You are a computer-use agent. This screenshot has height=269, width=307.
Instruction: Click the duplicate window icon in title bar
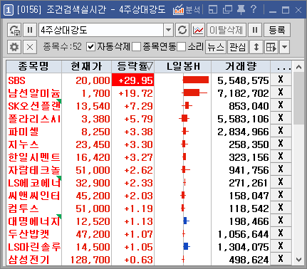click(x=227, y=10)
